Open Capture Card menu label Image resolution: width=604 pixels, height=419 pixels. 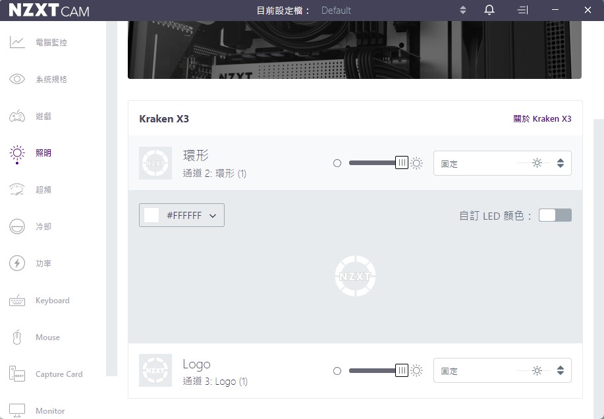[x=59, y=374]
